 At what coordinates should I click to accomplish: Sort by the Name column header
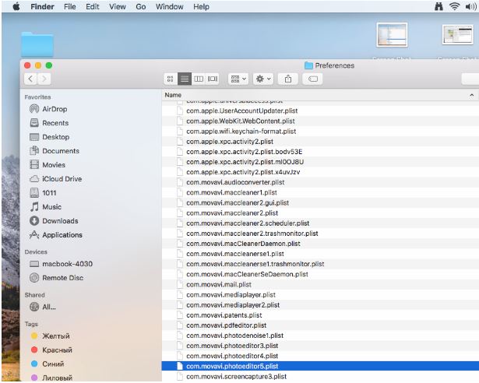tap(173, 95)
